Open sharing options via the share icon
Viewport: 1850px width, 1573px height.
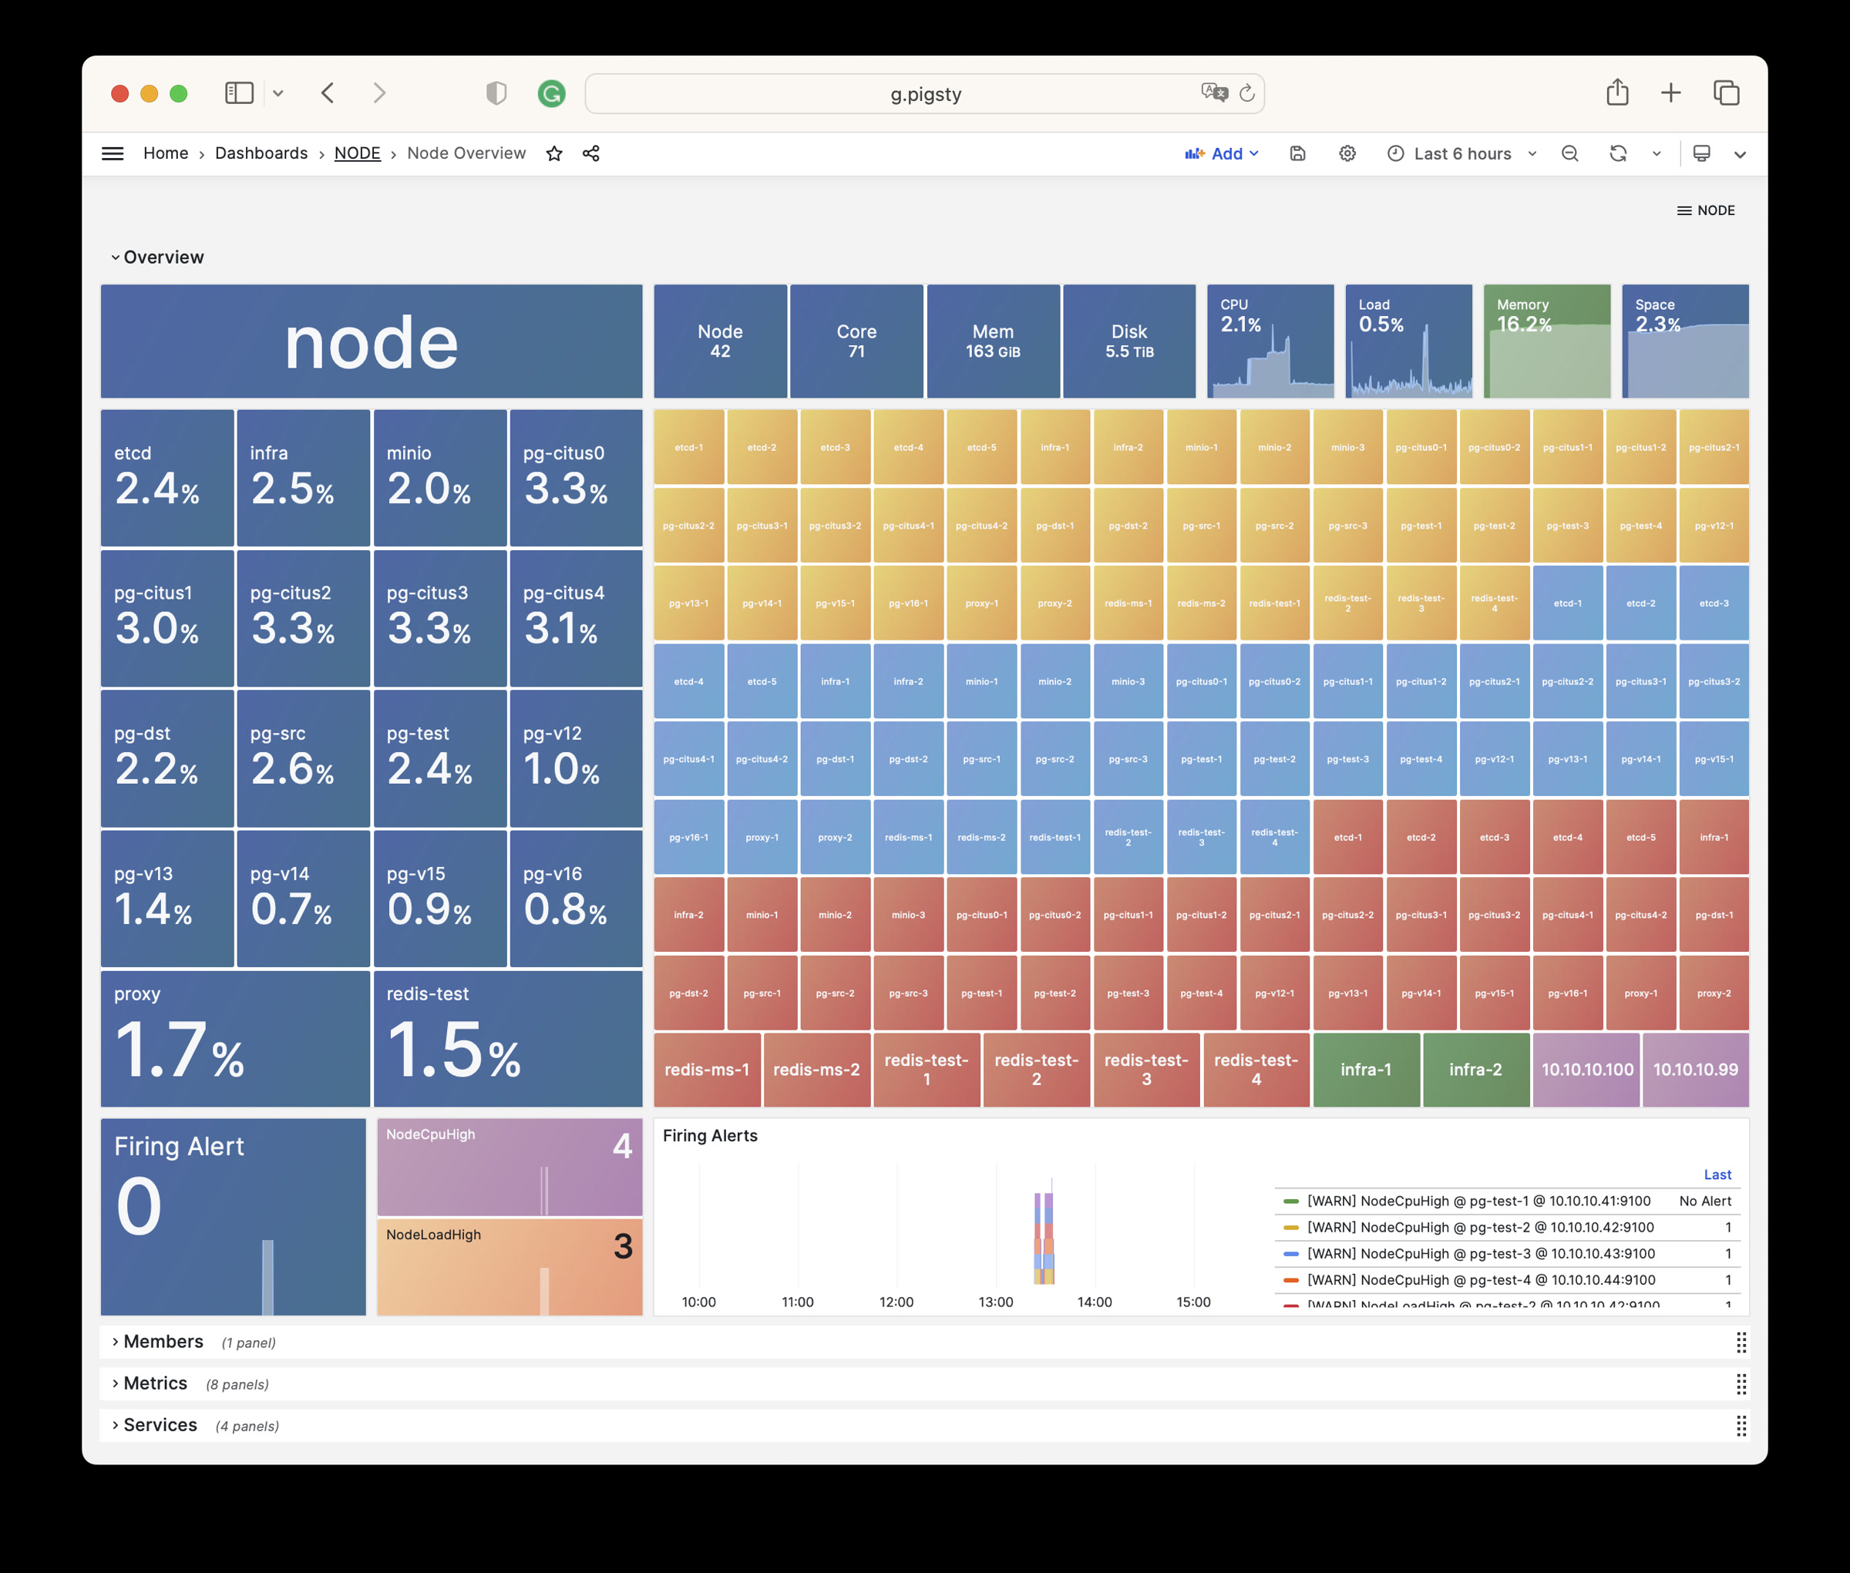pyautogui.click(x=591, y=153)
